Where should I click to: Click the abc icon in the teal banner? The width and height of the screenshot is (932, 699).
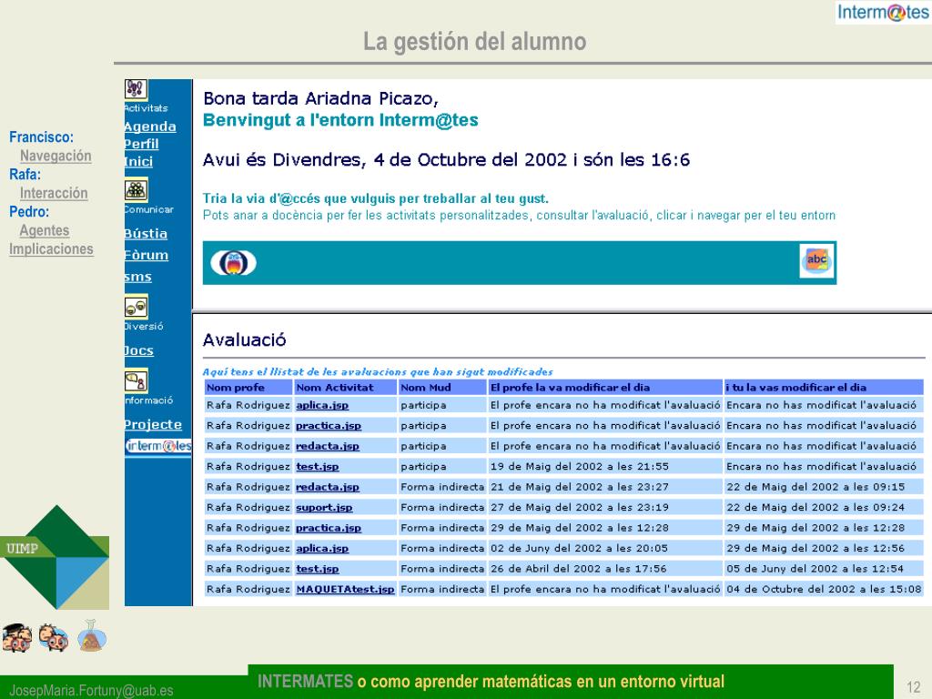(x=816, y=261)
